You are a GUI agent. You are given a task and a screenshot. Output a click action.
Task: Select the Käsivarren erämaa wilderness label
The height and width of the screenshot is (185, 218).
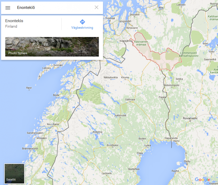click(x=141, y=43)
